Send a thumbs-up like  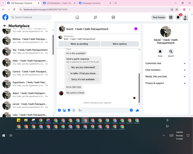click(137, 110)
